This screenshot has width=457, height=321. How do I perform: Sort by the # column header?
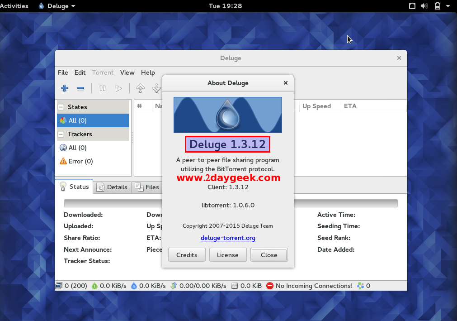click(143, 106)
